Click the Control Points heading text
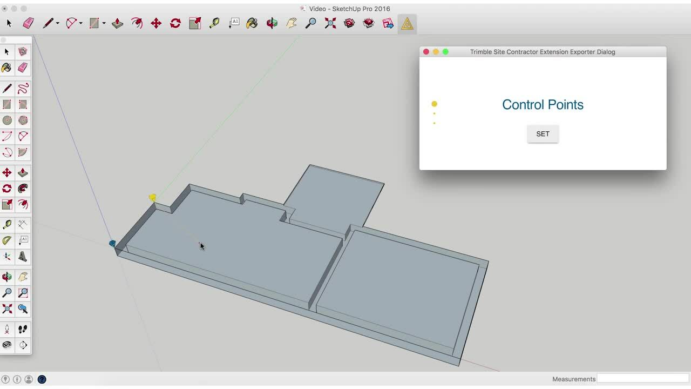 (x=543, y=105)
